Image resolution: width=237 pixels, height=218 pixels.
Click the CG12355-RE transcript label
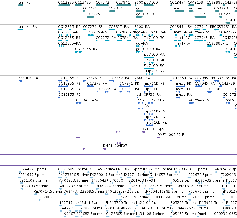click(x=69, y=32)
